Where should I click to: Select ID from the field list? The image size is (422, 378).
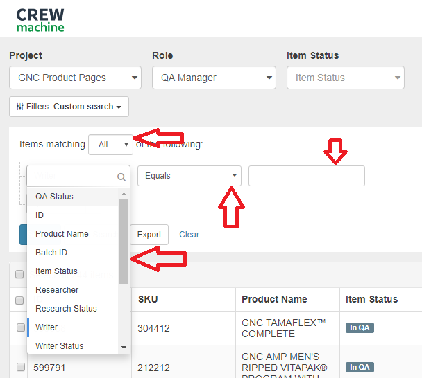(73, 215)
